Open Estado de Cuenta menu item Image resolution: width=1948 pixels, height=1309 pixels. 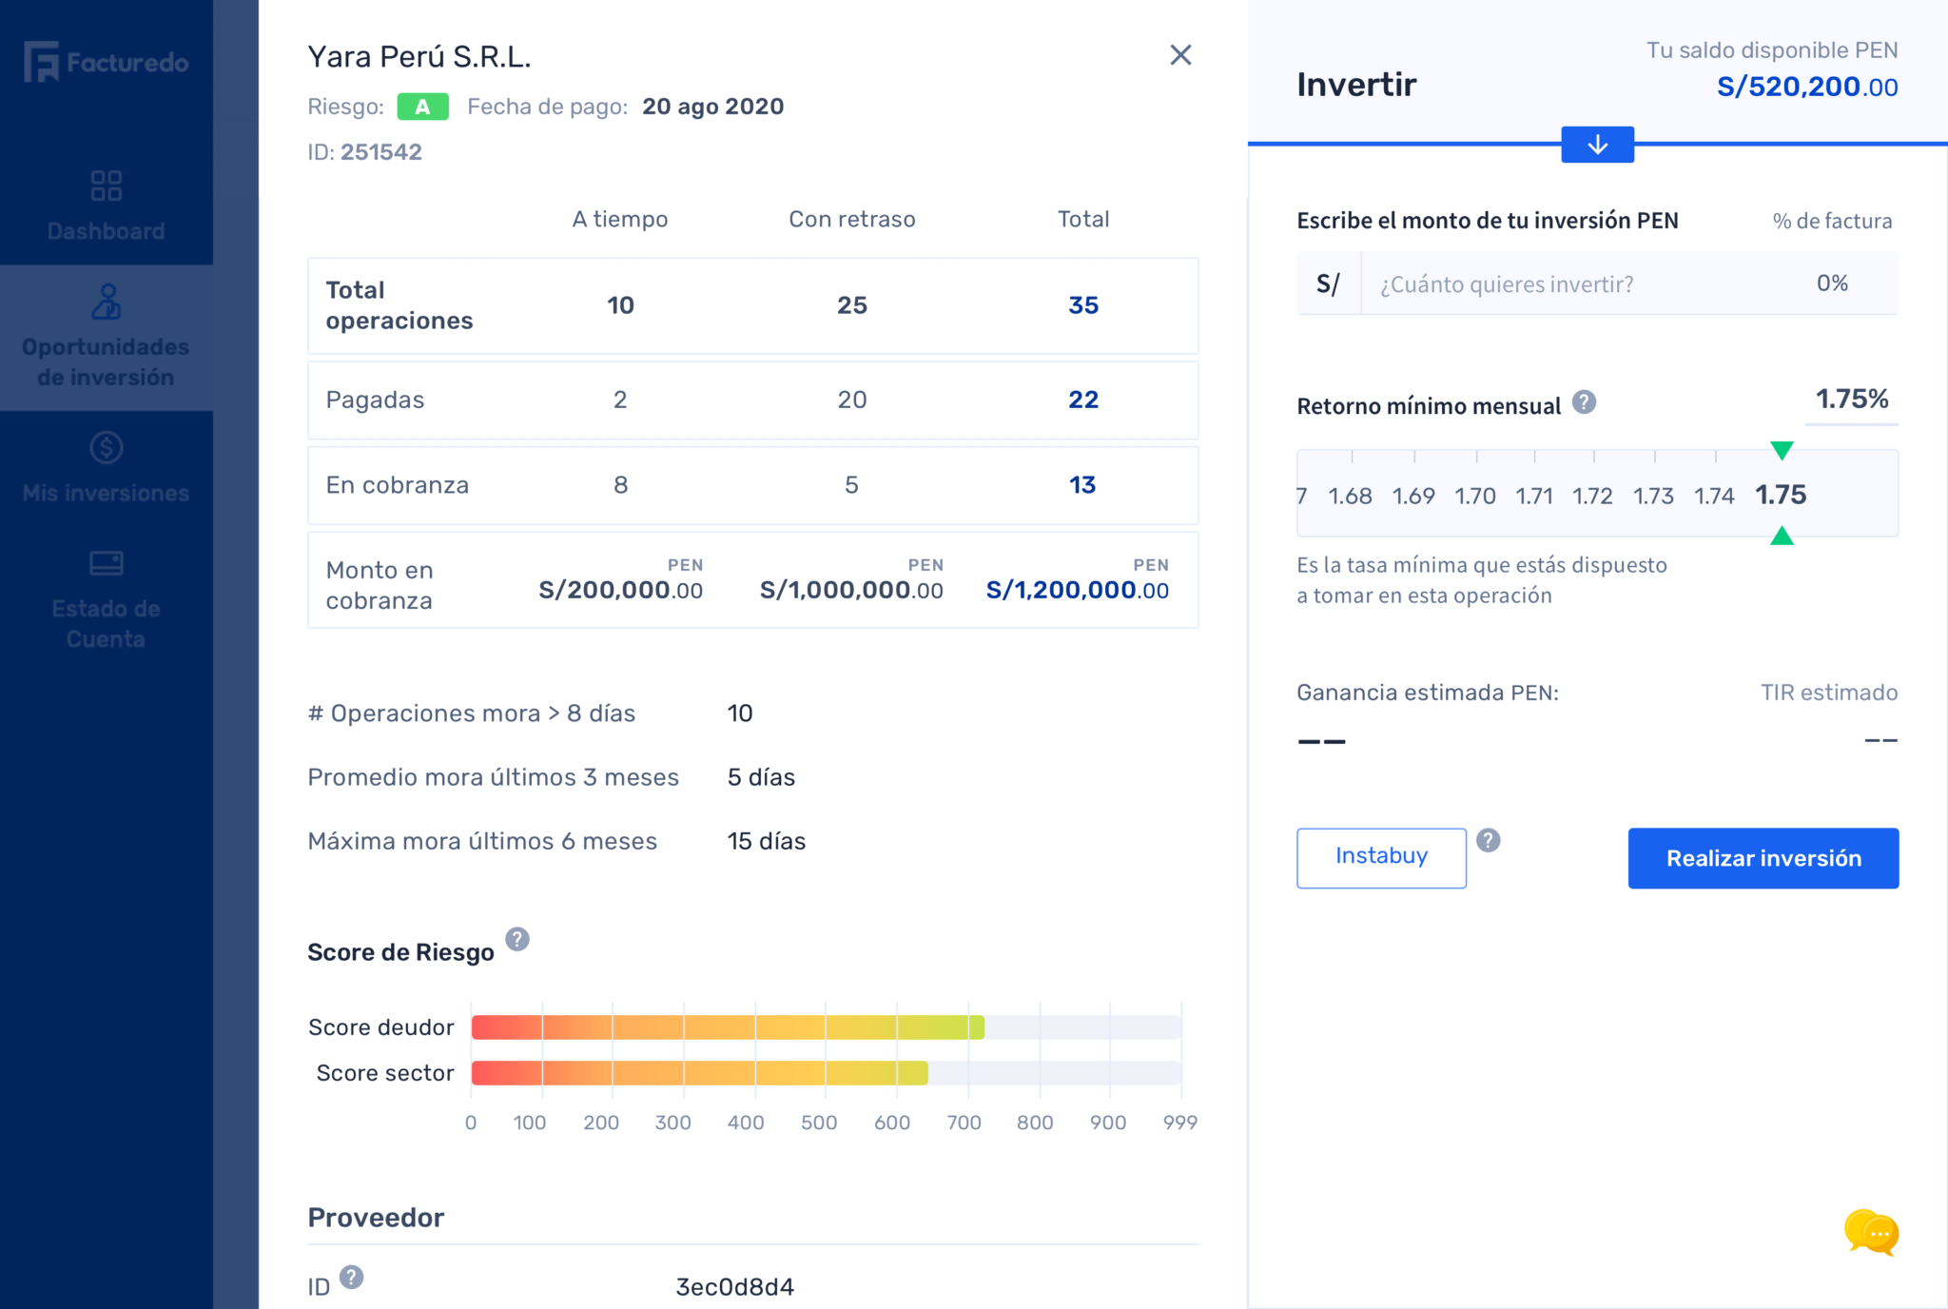[106, 598]
